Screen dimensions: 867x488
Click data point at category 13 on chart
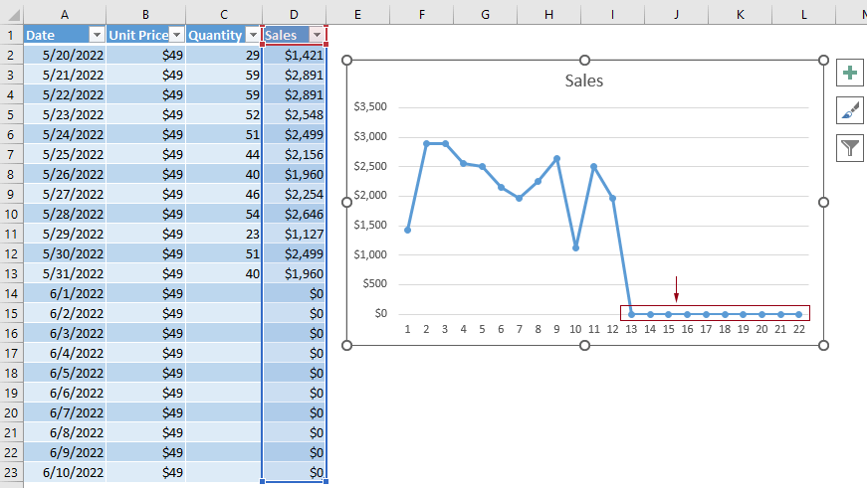point(631,314)
